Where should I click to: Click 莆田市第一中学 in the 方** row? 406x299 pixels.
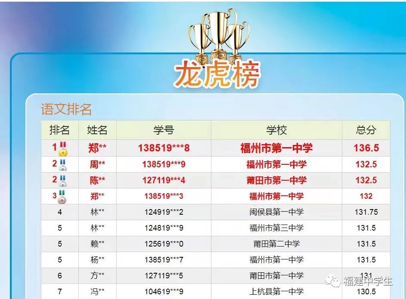point(276,276)
